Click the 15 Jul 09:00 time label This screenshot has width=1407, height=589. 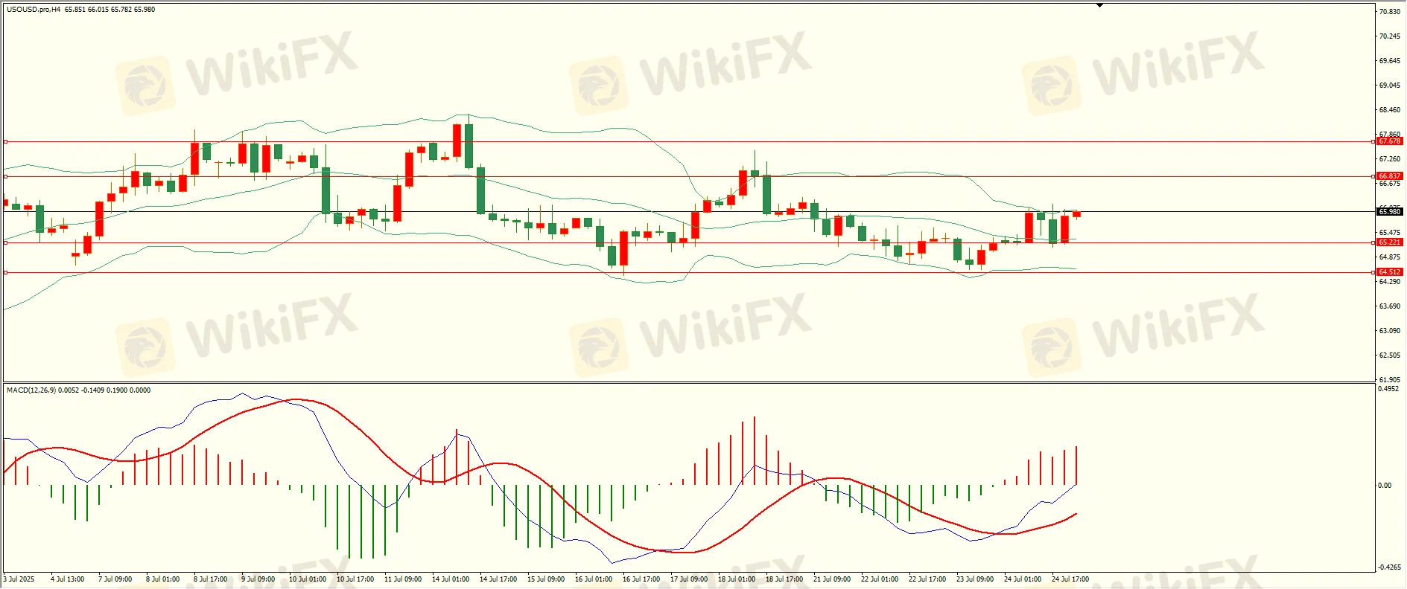pos(546,579)
